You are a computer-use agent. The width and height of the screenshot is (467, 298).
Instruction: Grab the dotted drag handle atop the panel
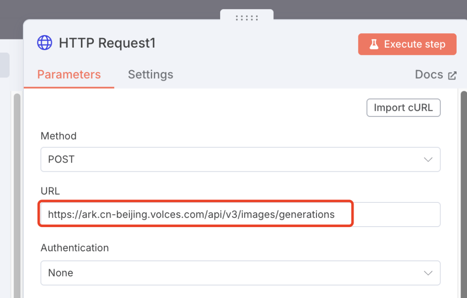[x=247, y=18]
